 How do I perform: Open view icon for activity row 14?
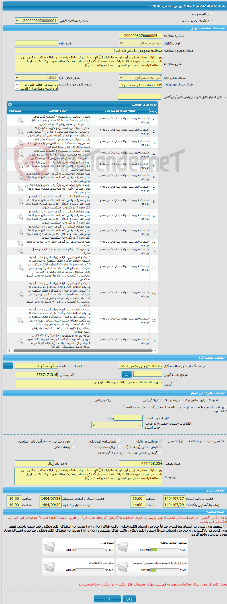coord(20,294)
